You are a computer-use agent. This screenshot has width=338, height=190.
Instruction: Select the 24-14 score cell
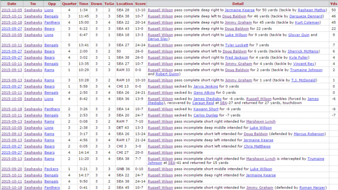point(141,181)
